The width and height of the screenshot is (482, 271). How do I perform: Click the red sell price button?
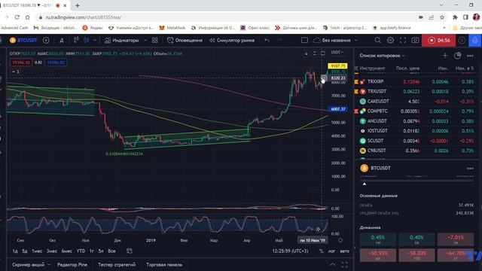20,62
